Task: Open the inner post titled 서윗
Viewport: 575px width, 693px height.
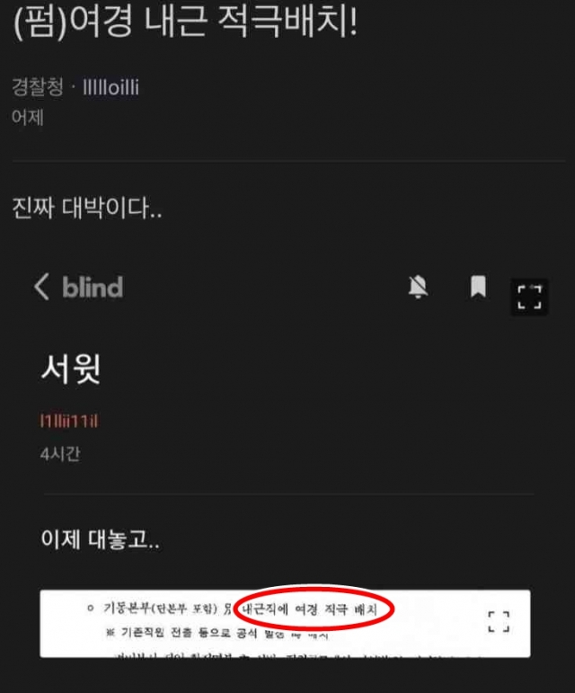Action: tap(71, 369)
